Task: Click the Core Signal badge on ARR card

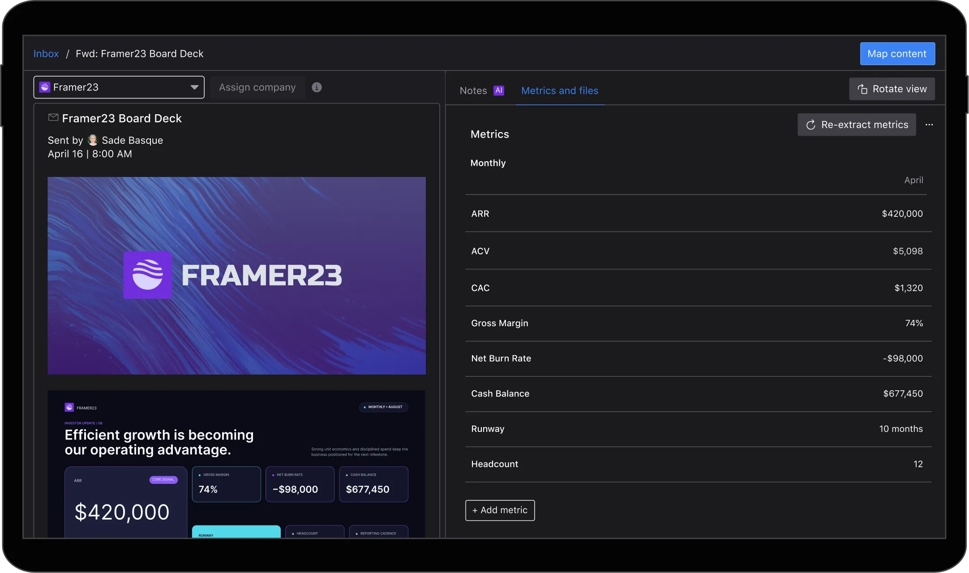Action: click(163, 480)
